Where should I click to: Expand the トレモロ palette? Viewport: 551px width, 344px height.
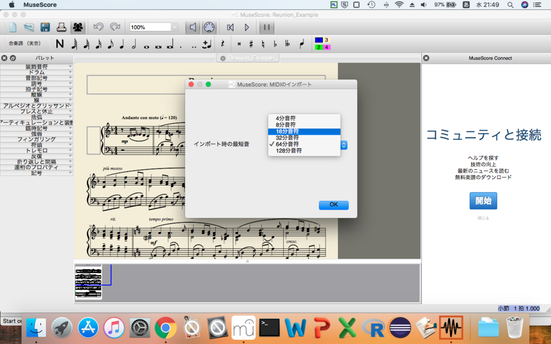pos(37,150)
